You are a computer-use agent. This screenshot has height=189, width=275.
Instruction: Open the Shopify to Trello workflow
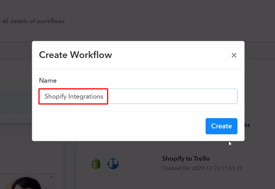pos(186,158)
